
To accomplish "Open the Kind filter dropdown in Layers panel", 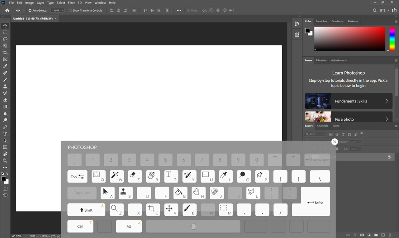I will (x=315, y=134).
